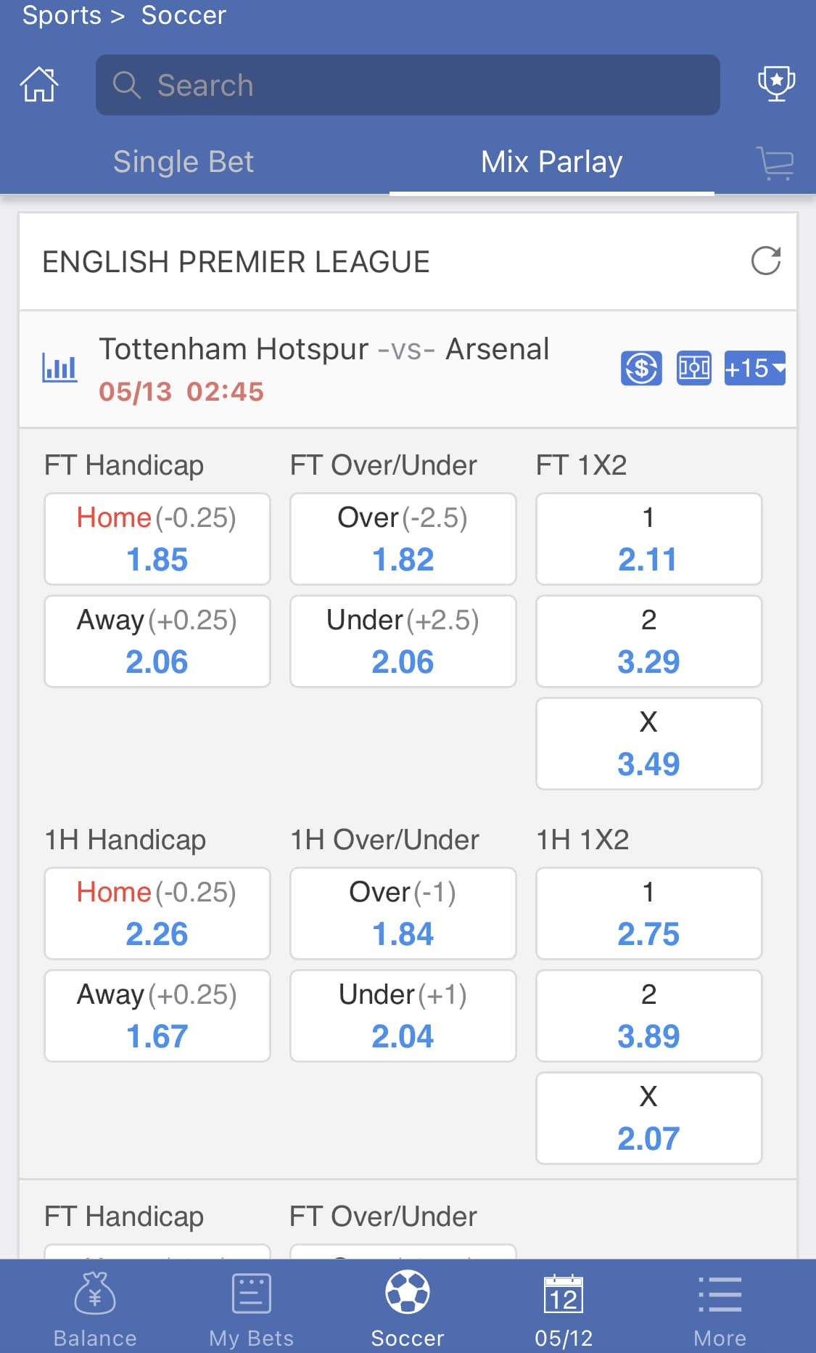Pick 1H Handicap Away (+0.25) at 1.67
Image resolution: width=816 pixels, height=1353 pixels.
157,1015
